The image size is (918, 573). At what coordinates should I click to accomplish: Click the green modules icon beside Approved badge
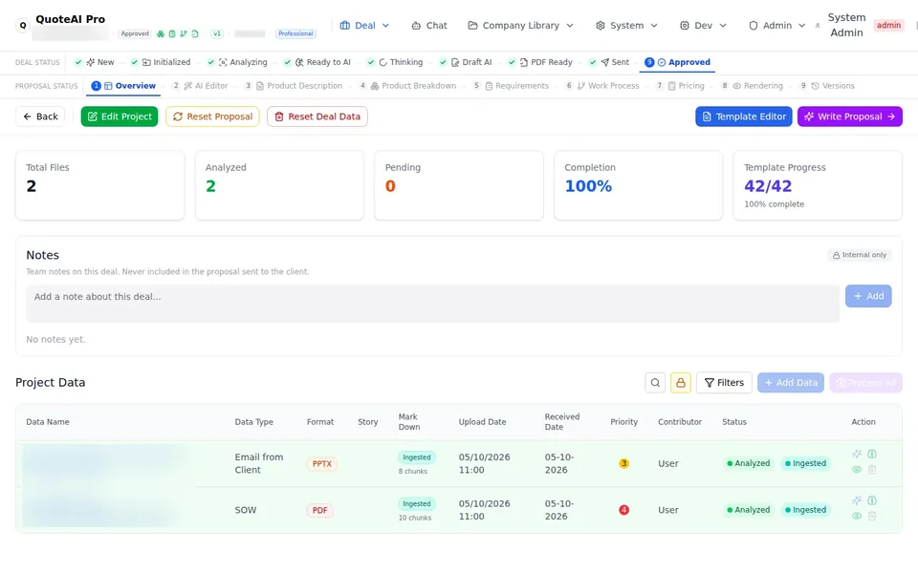click(161, 34)
